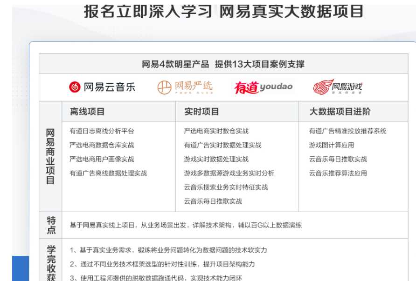The height and width of the screenshot is (281, 416).
Task: Click the 网易商业项目 row label
Action: pyautogui.click(x=50, y=156)
